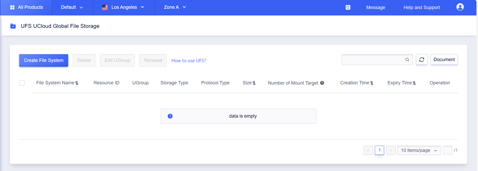This screenshot has height=171, width=478.
Task: Open All Products menu label
Action: [30, 7]
